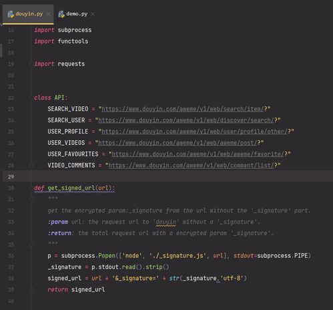Open the USER_VIDEOS aweme/post URL link
Viewport: 333px width, 310px height.
(178, 143)
